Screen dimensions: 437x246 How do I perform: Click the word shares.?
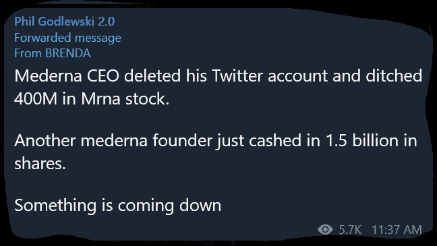tap(40, 164)
